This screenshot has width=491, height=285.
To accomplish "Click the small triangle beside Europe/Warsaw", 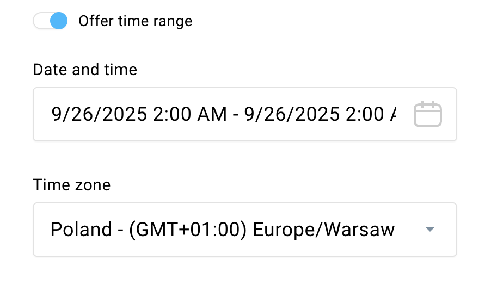I will [x=430, y=230].
